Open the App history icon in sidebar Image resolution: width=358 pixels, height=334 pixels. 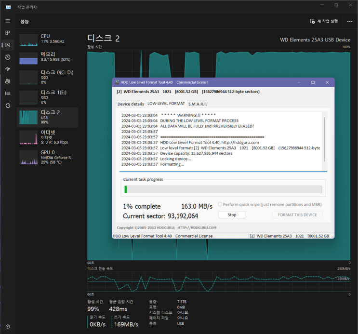(x=8, y=57)
